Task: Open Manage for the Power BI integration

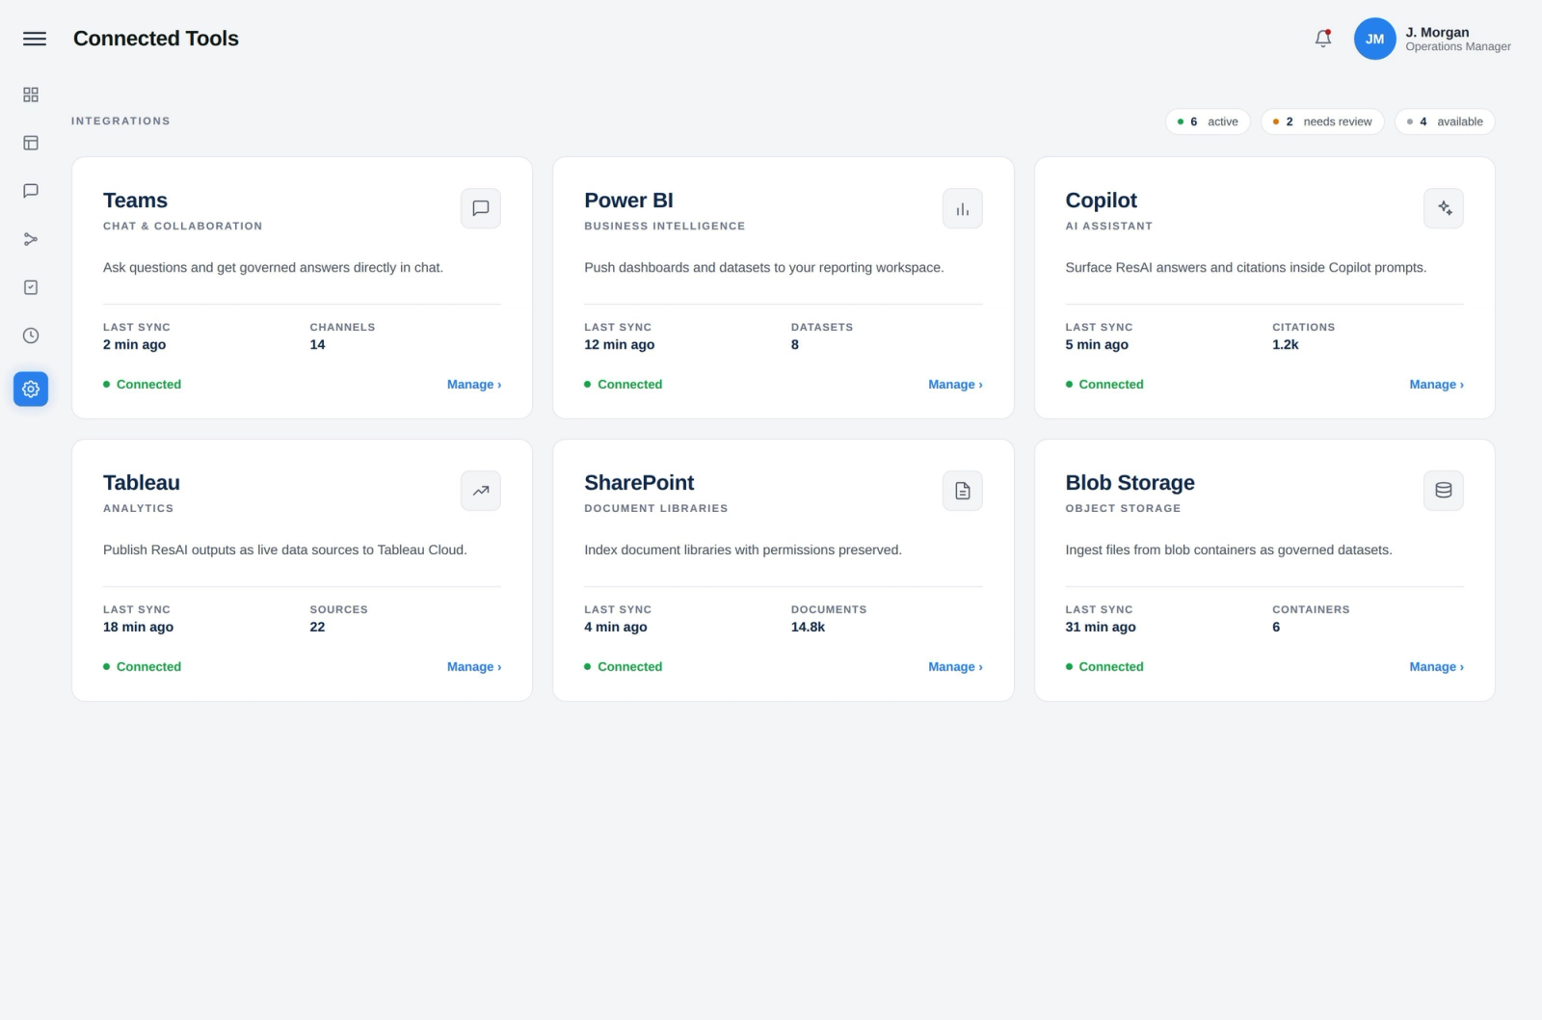Action: (x=955, y=385)
